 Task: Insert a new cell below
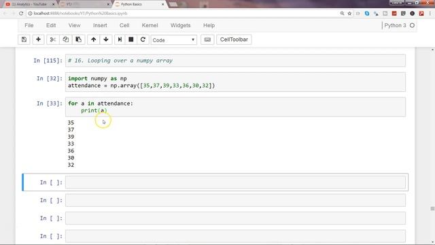38,39
